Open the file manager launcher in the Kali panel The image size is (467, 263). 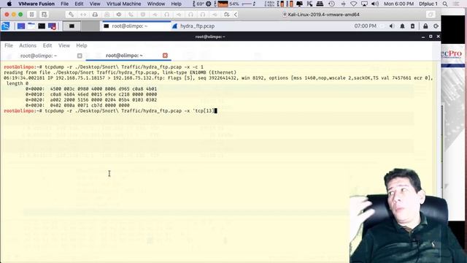coord(31,26)
